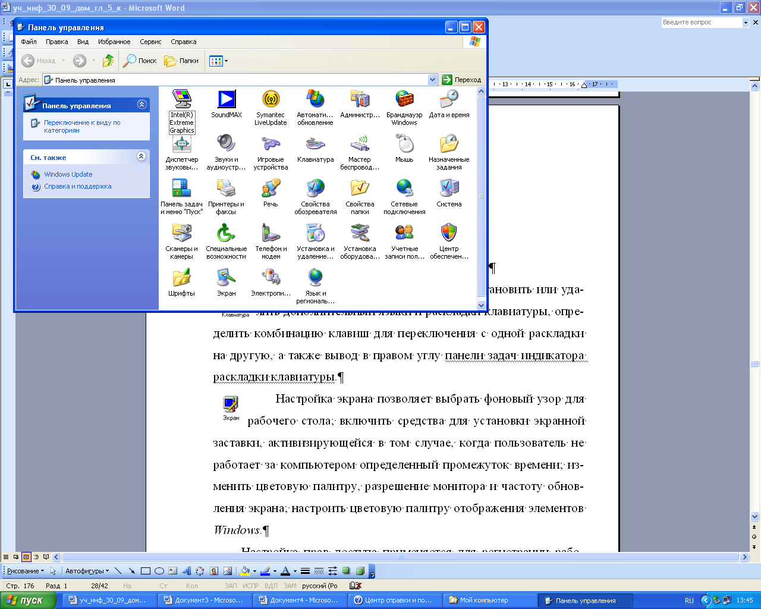Screen dimensions: 761x609
Task: Open Установка и удаление программ icon
Action: 315,233
